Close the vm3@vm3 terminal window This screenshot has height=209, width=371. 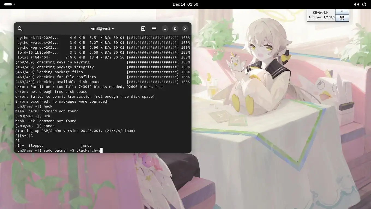point(185,29)
